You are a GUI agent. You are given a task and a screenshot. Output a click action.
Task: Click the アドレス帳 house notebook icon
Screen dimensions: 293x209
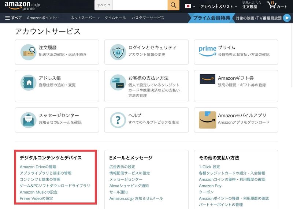point(29,83)
